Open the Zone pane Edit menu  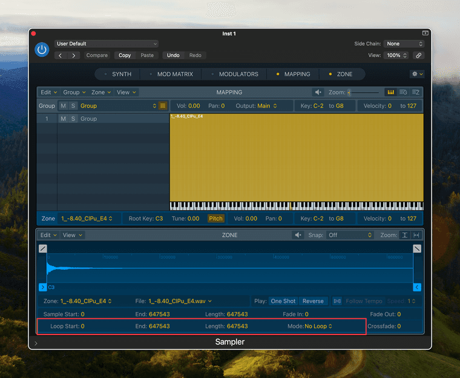[48, 235]
